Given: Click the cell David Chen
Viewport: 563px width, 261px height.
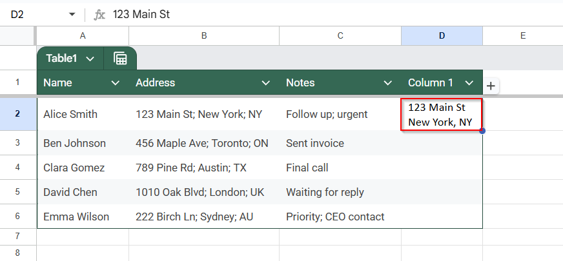Looking at the screenshot, I should tap(83, 192).
